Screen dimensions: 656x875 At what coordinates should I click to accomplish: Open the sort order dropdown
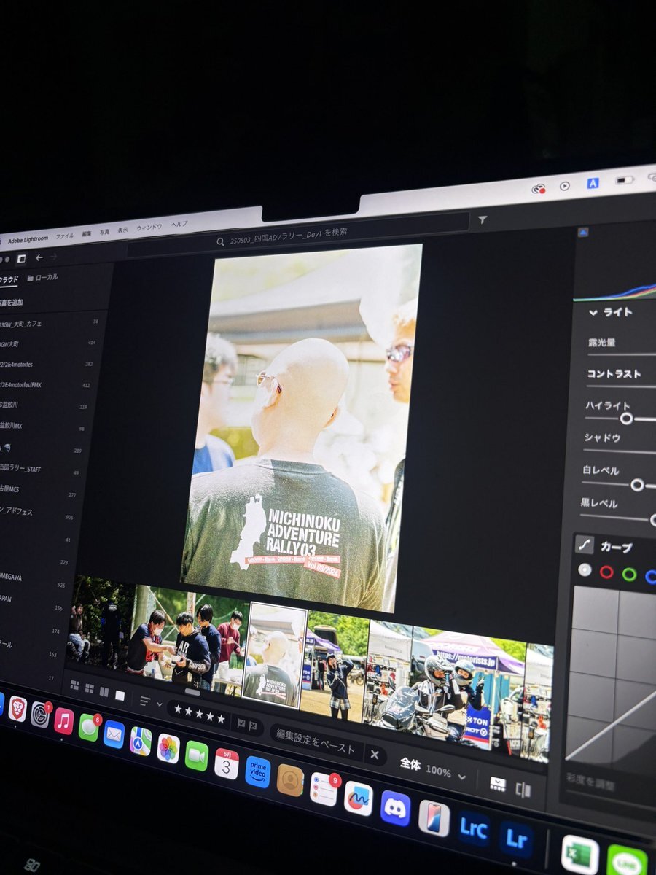(151, 704)
